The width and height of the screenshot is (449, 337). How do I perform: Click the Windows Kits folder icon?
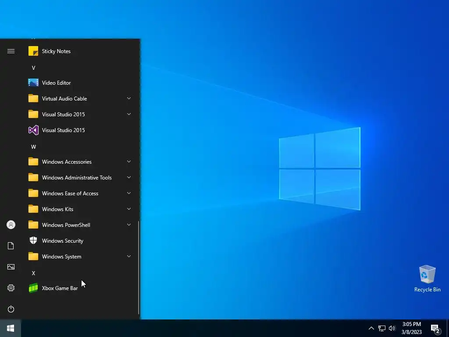pyautogui.click(x=33, y=209)
